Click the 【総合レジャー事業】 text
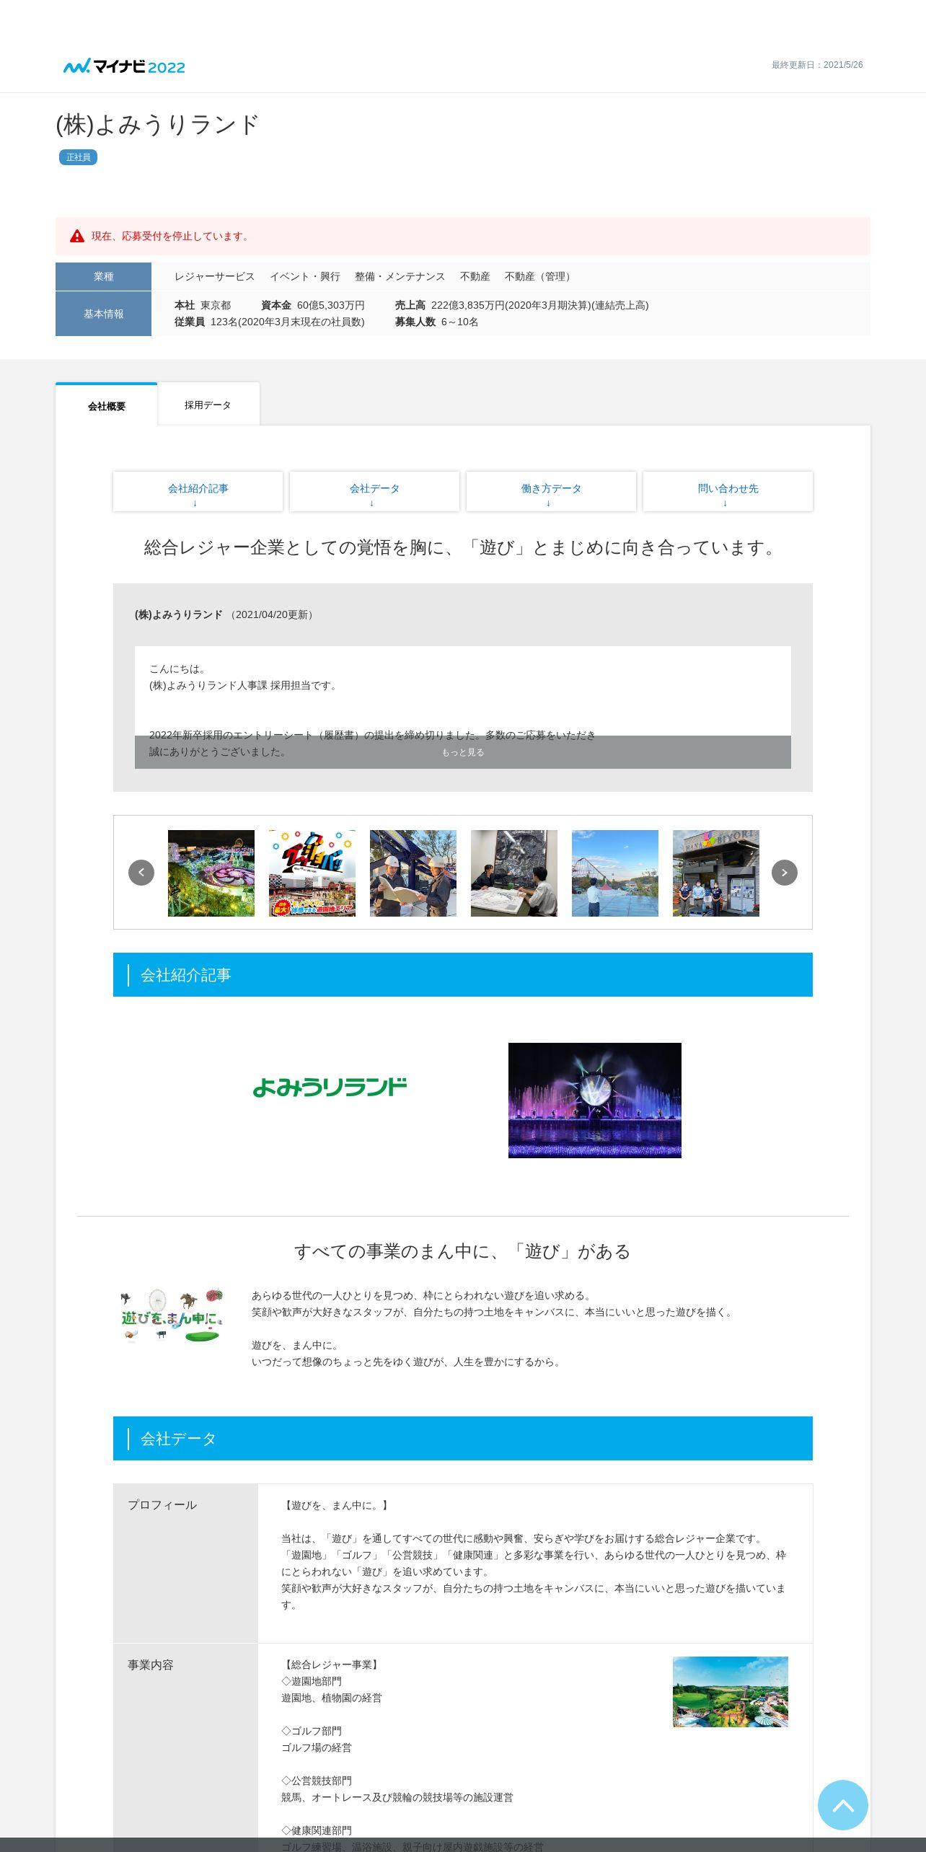 [x=332, y=1664]
